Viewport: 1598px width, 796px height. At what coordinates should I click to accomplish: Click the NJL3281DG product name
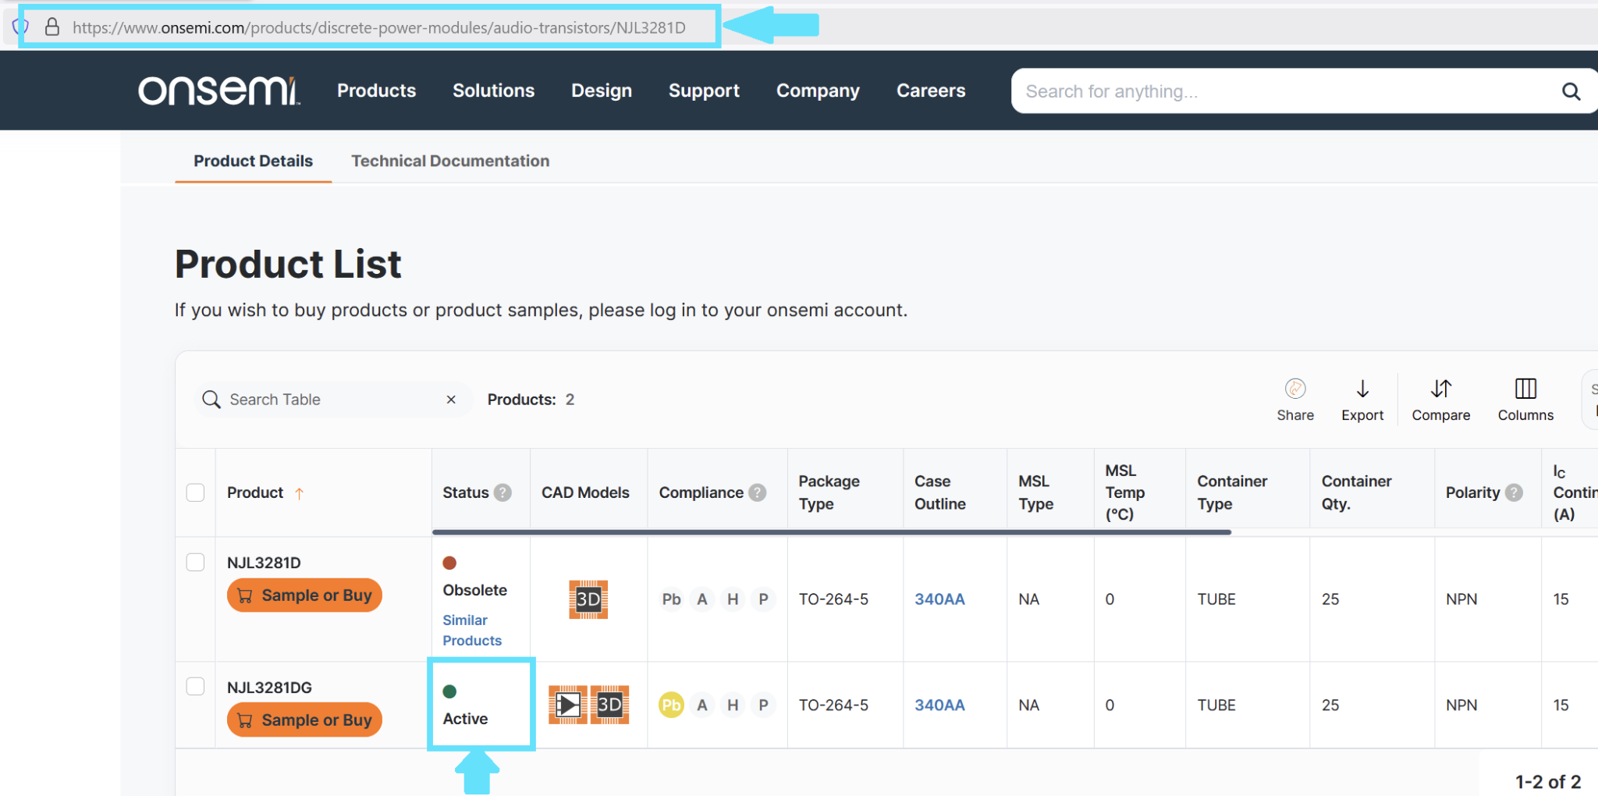(x=269, y=688)
